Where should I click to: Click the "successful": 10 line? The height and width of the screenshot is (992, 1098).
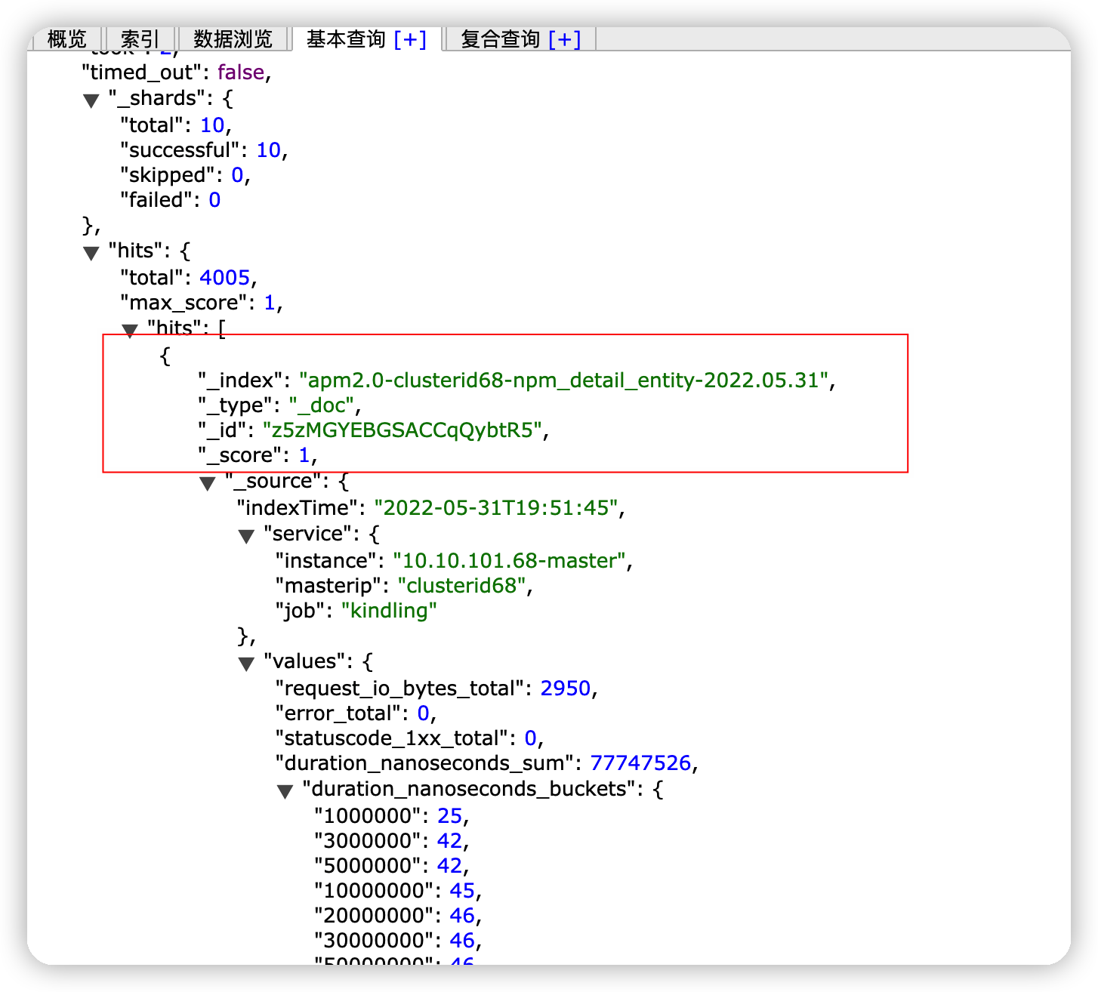(x=204, y=150)
